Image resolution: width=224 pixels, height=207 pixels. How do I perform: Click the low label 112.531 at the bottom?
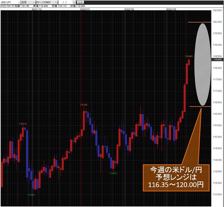tap(31, 195)
